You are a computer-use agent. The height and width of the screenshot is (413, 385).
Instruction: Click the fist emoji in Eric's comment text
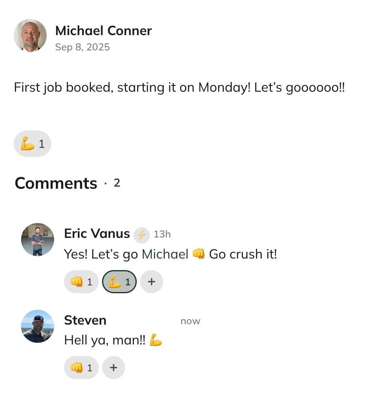click(x=199, y=254)
